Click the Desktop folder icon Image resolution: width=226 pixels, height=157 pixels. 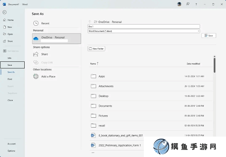(93, 96)
